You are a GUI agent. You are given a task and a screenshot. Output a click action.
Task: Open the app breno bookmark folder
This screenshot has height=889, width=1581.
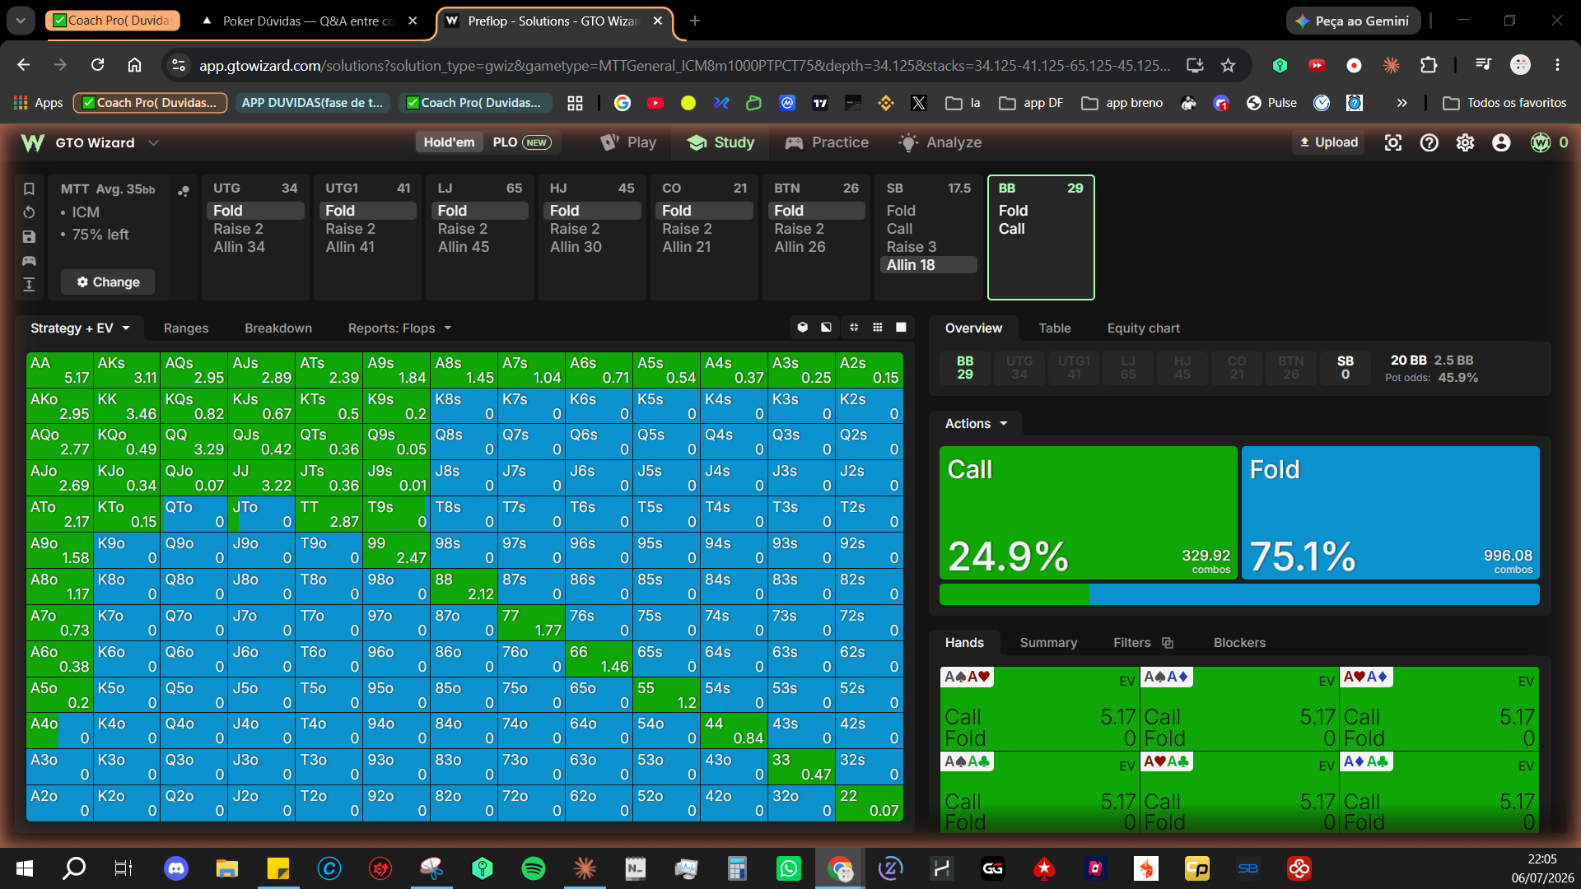tap(1122, 103)
